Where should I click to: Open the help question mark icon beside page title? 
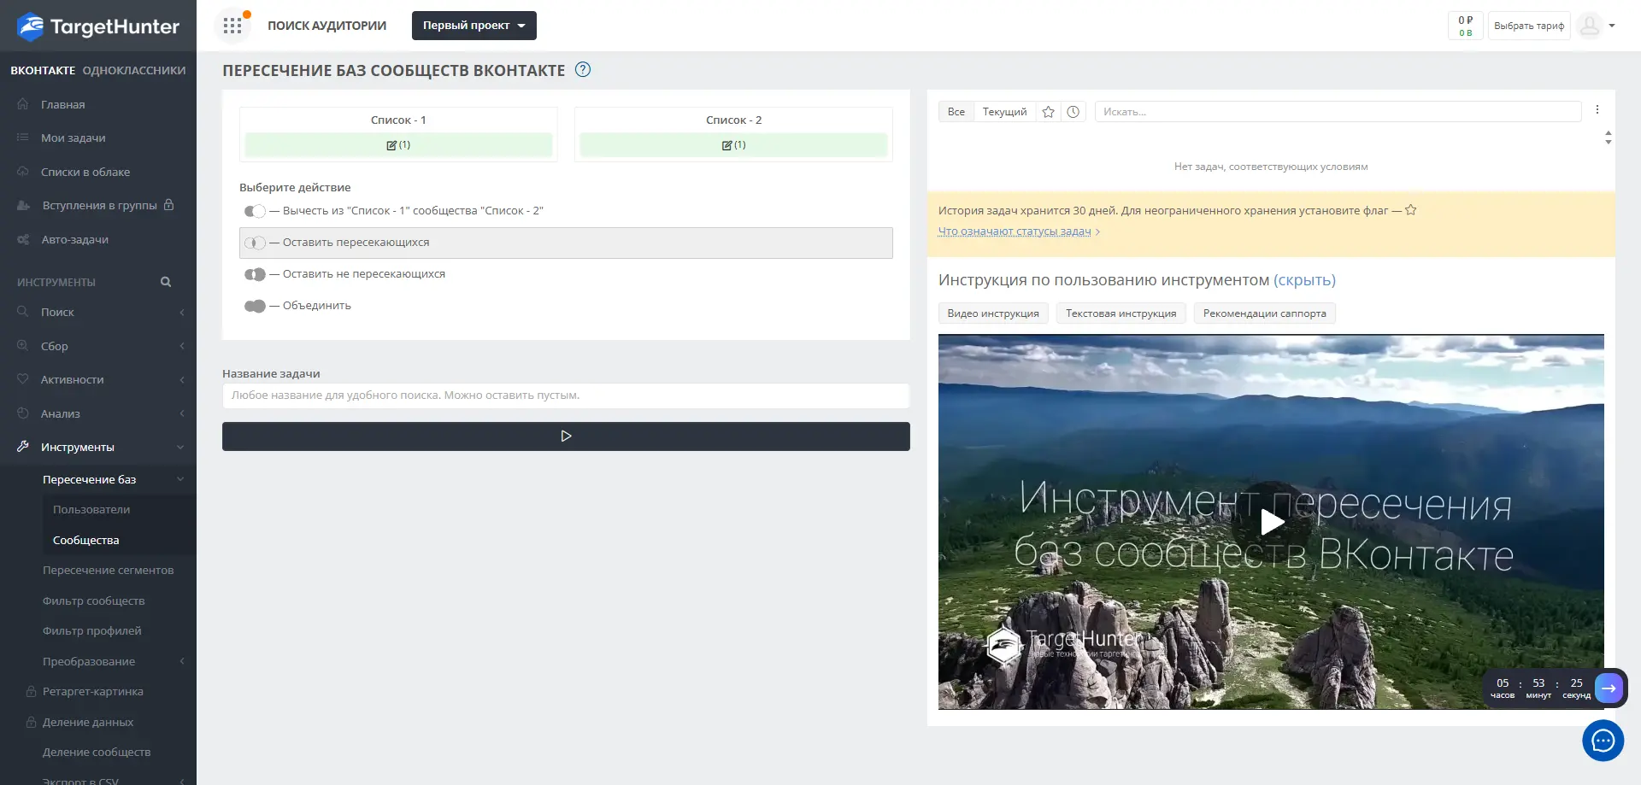(583, 70)
